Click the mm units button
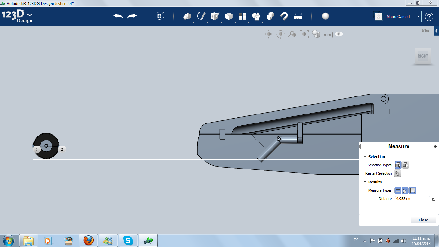This screenshot has width=439, height=247. (327, 35)
